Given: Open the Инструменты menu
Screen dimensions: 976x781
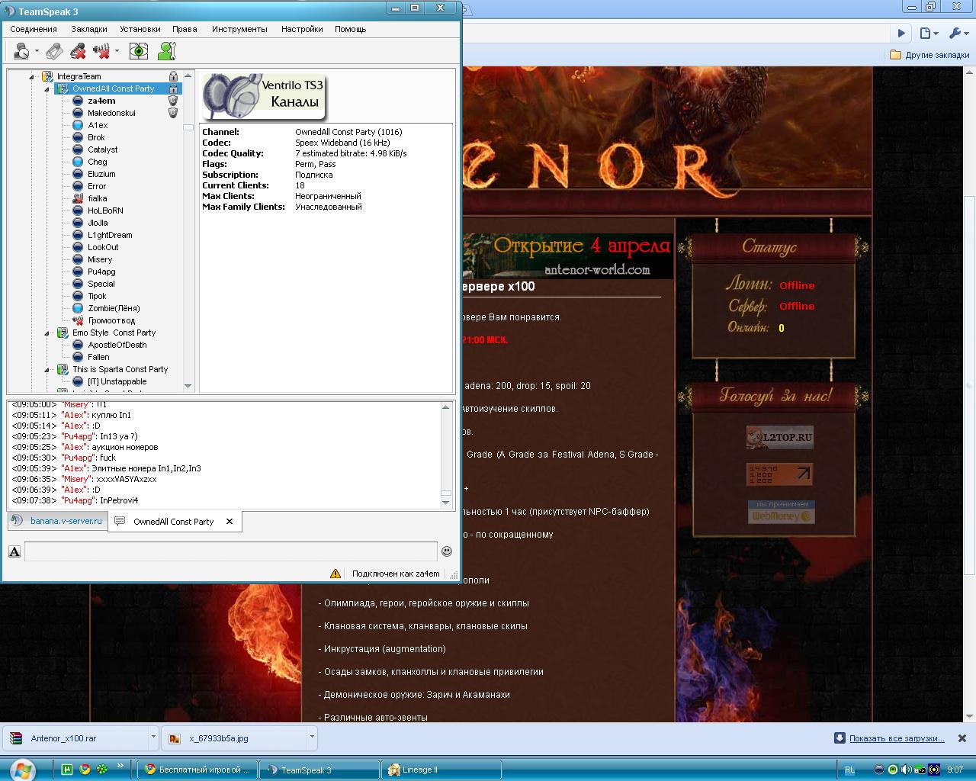Looking at the screenshot, I should [239, 29].
